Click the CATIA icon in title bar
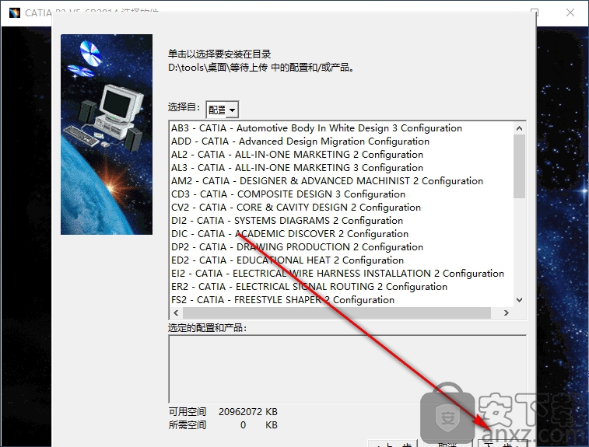Viewport: 589px width, 447px height. [x=15, y=12]
